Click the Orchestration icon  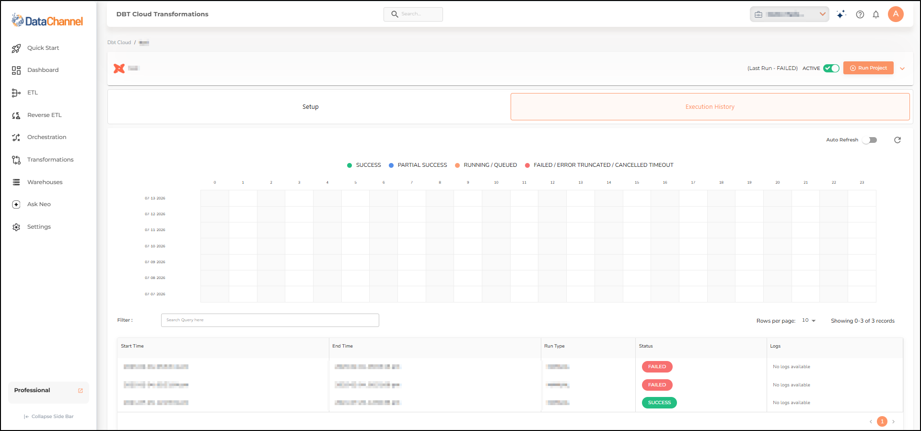click(16, 138)
